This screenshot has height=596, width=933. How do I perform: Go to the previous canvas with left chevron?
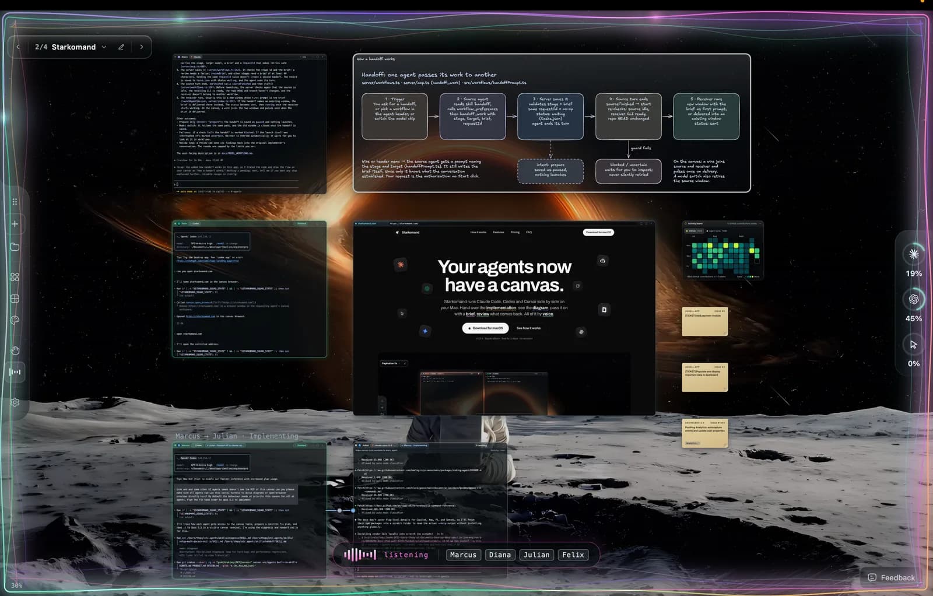coord(18,47)
